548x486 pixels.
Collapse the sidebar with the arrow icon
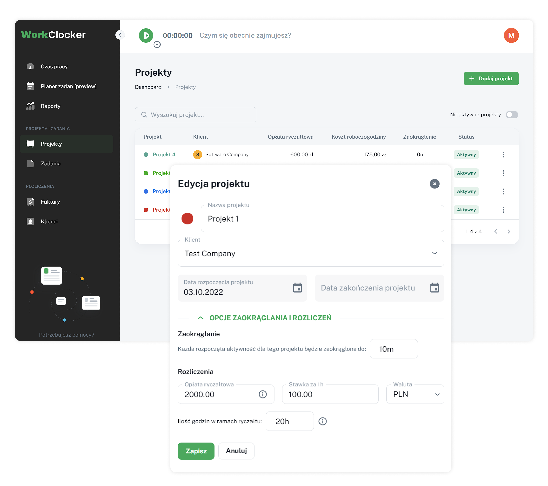click(x=120, y=35)
